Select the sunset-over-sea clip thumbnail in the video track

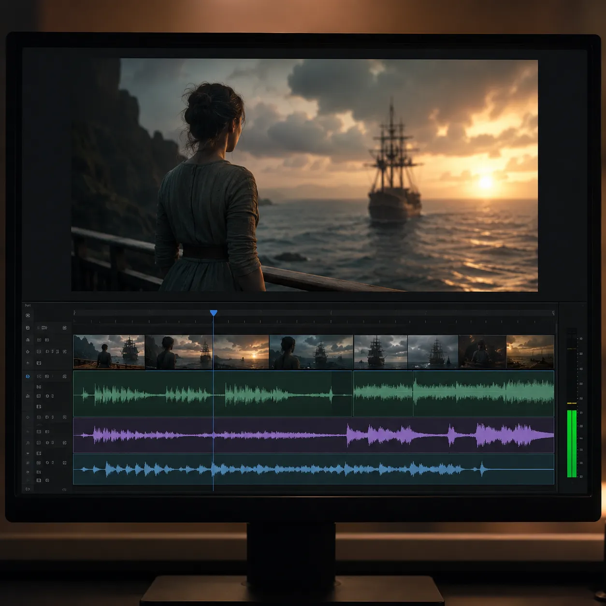[x=241, y=352]
